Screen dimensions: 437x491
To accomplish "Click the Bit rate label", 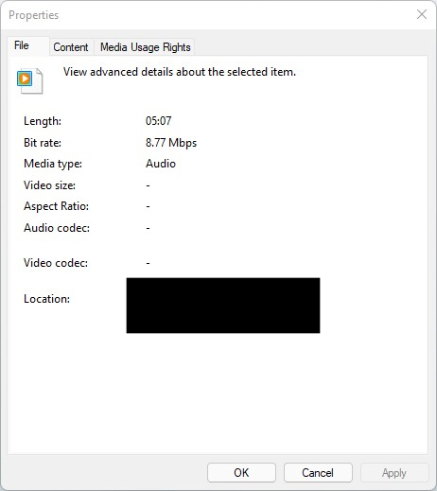I will pyautogui.click(x=43, y=143).
